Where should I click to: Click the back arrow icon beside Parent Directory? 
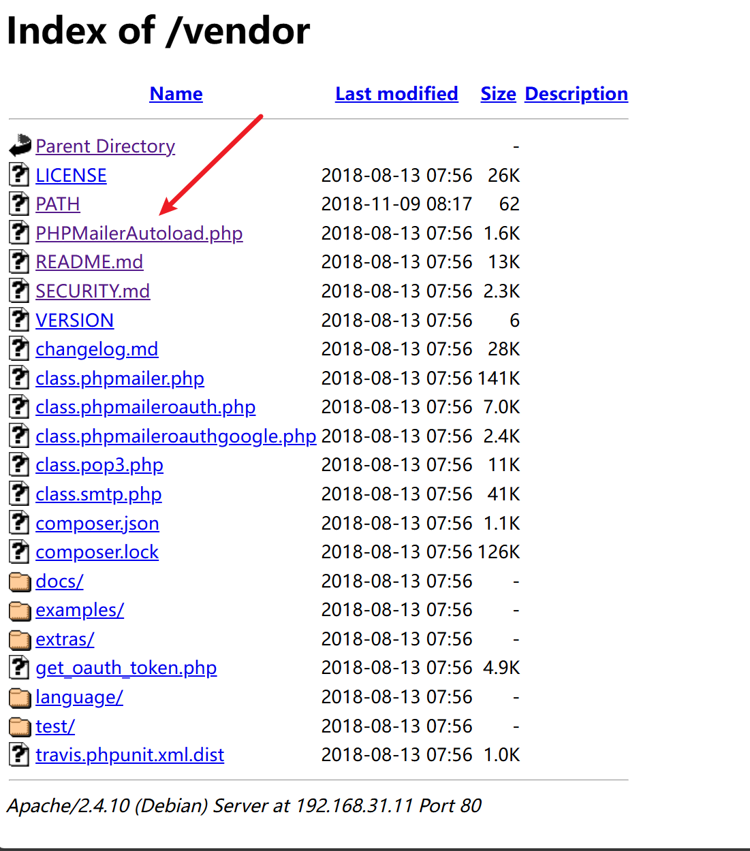point(20,145)
